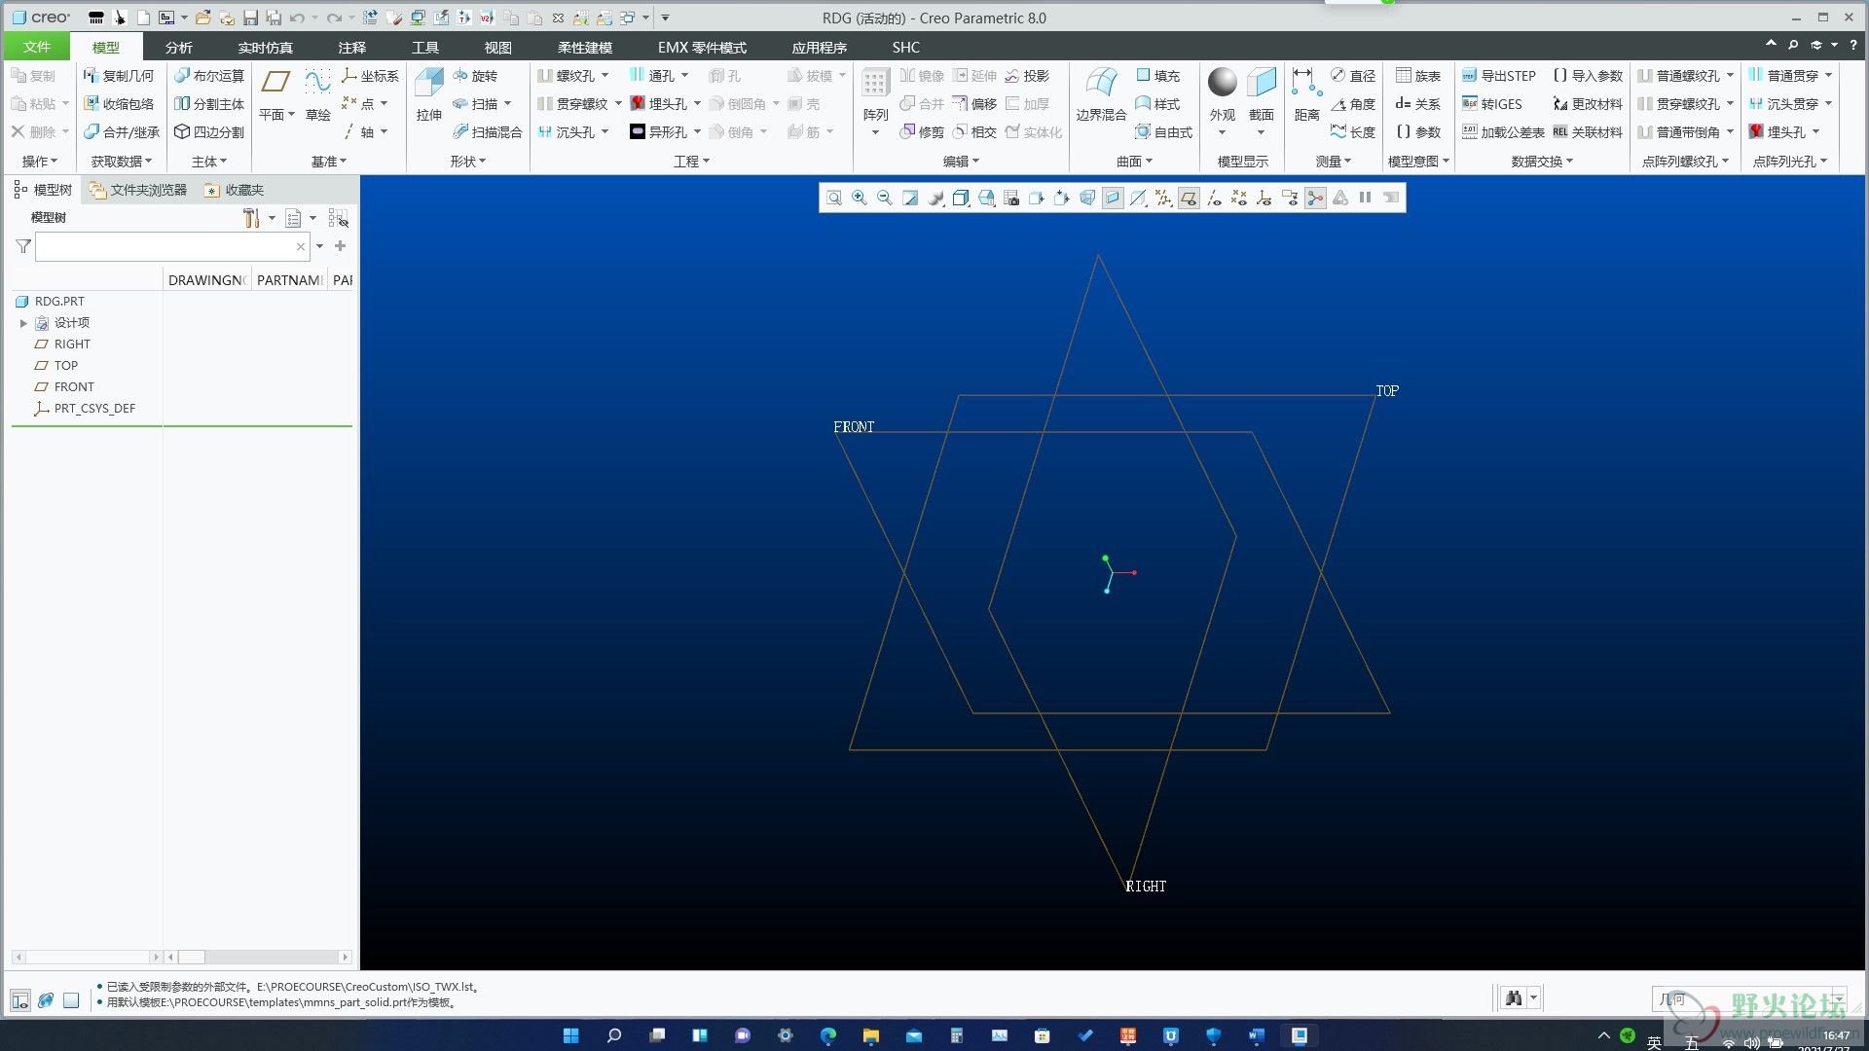The image size is (1869, 1051).
Task: Open the 文件夹浏览器 tab
Action: click(x=138, y=190)
